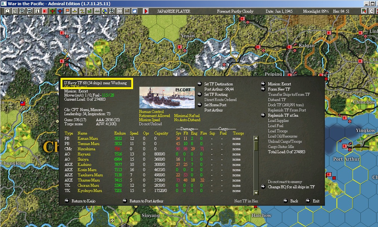Click the arrow beside Set TF Routing
Screen dimensions: 378x227
click(200, 94)
